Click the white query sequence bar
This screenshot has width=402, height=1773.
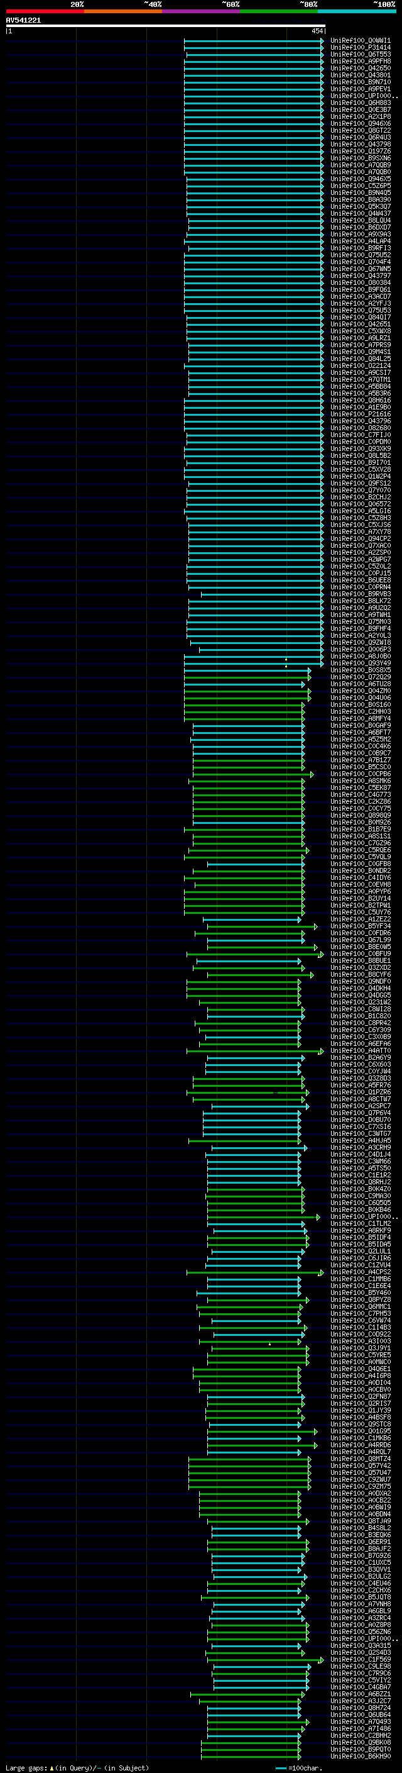166,26
